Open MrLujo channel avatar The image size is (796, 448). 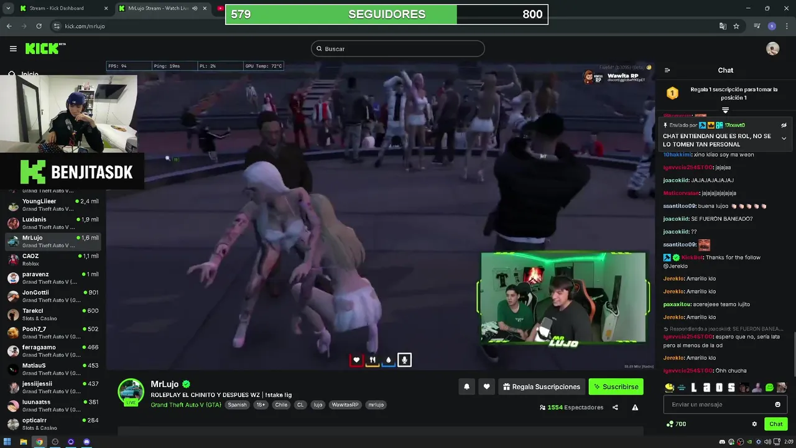click(x=131, y=392)
